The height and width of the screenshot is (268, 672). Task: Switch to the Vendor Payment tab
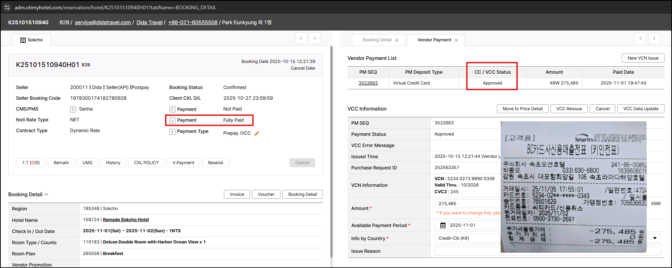434,40
